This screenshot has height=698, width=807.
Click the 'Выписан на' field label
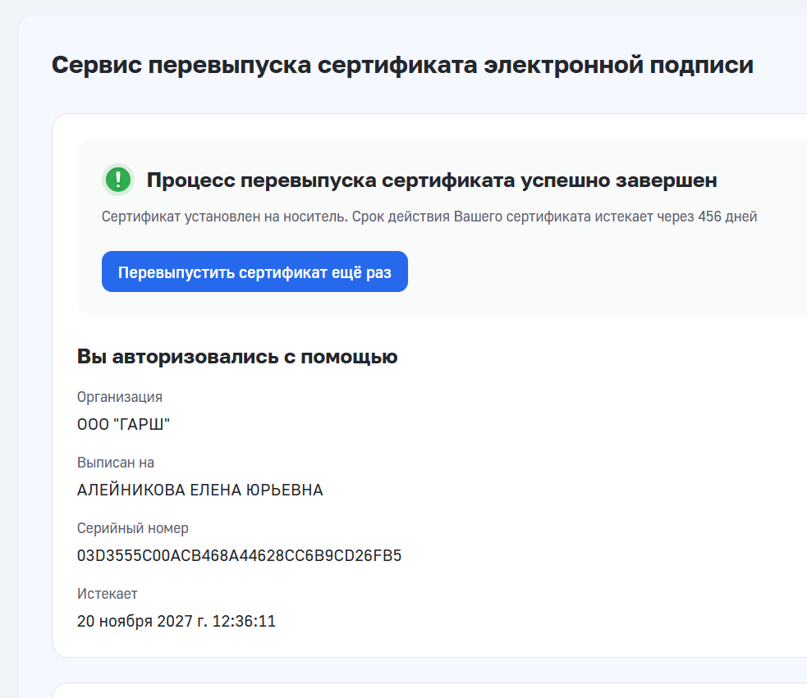[116, 463]
